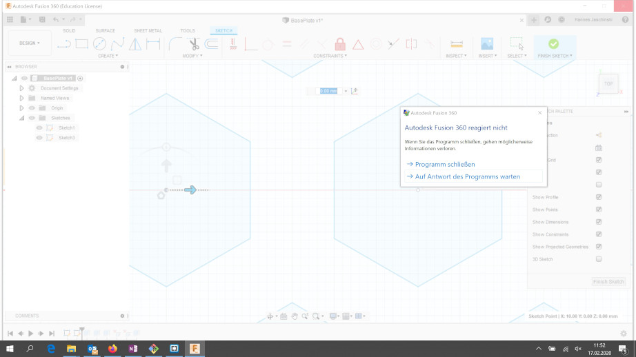Screen dimensions: 636x357
Task: Toggle the Show Constraints checkbox
Action: click(599, 234)
